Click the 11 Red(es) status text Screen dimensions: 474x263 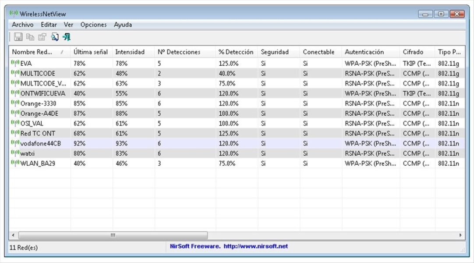pyautogui.click(x=24, y=248)
